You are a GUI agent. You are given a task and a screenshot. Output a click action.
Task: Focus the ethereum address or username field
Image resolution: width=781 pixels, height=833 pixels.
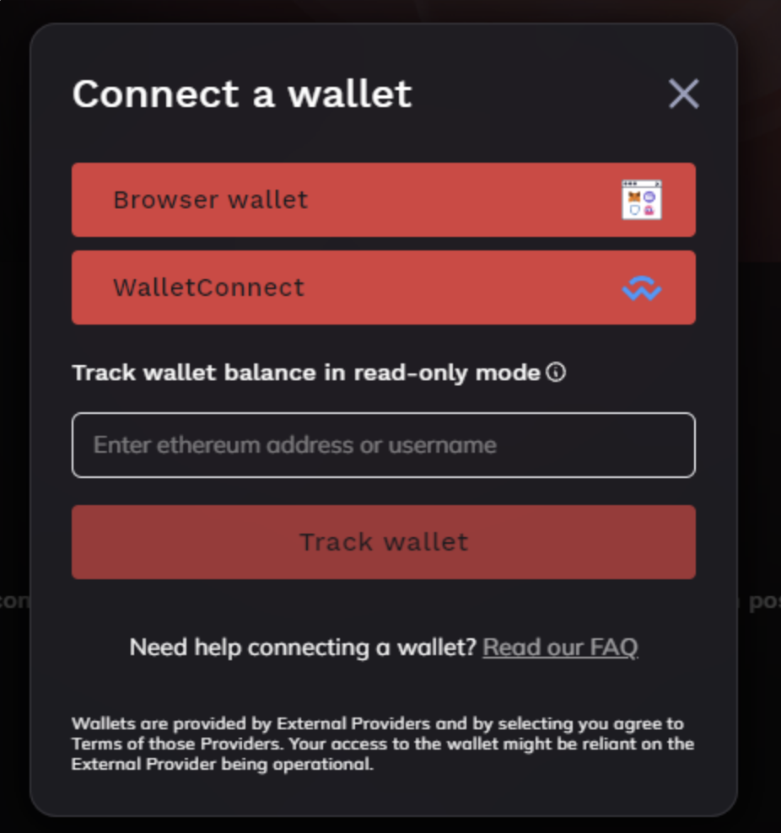click(384, 445)
